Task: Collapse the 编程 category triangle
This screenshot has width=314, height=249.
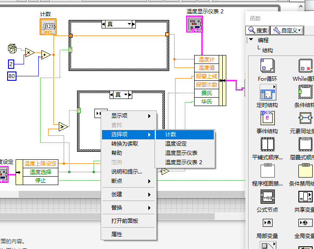Action: tap(251, 40)
